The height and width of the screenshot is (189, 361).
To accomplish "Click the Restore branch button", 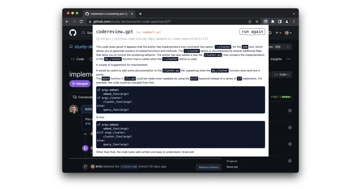I will point(209,167).
